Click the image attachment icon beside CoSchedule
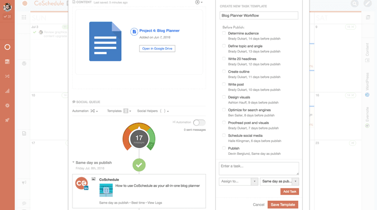Image resolution: width=377 pixels, height=210 pixels. [94, 179]
